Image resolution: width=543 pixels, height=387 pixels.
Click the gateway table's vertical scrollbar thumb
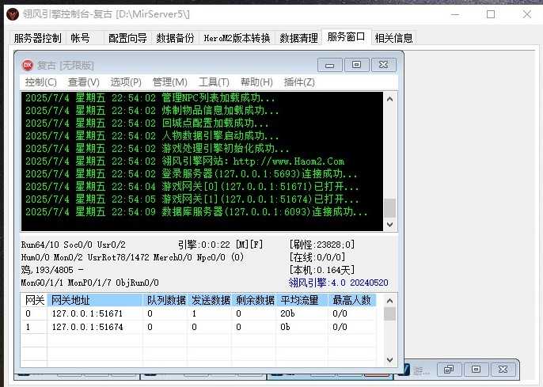click(x=389, y=314)
